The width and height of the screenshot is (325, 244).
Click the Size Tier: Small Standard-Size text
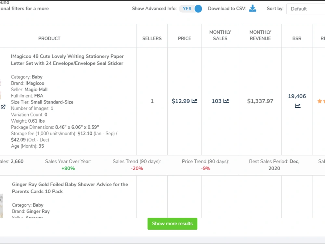click(42, 102)
